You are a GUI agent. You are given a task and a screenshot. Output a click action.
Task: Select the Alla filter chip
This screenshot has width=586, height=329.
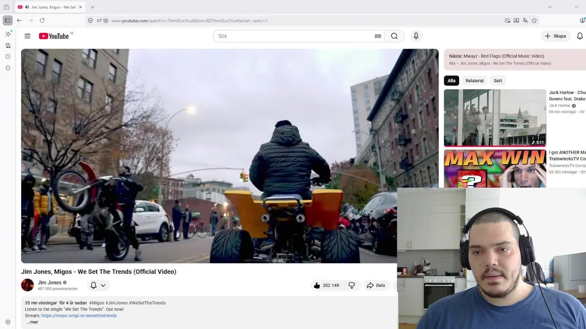pyautogui.click(x=451, y=80)
